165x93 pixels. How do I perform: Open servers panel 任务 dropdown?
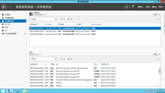click(157, 14)
